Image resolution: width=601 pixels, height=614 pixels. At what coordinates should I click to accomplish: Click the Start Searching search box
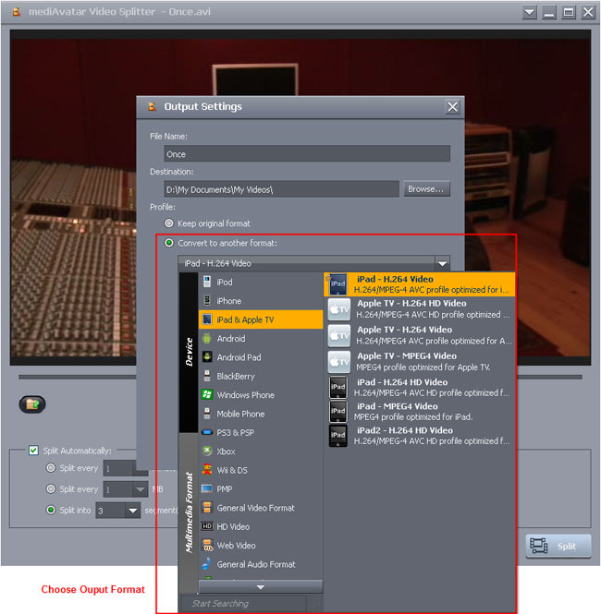243,604
